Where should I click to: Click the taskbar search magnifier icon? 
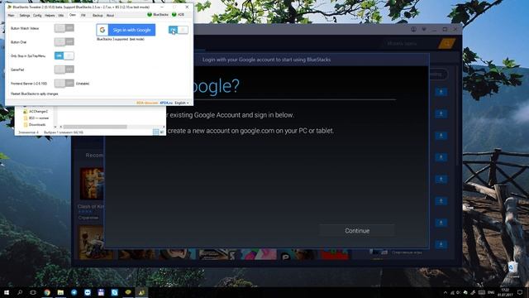point(20,292)
